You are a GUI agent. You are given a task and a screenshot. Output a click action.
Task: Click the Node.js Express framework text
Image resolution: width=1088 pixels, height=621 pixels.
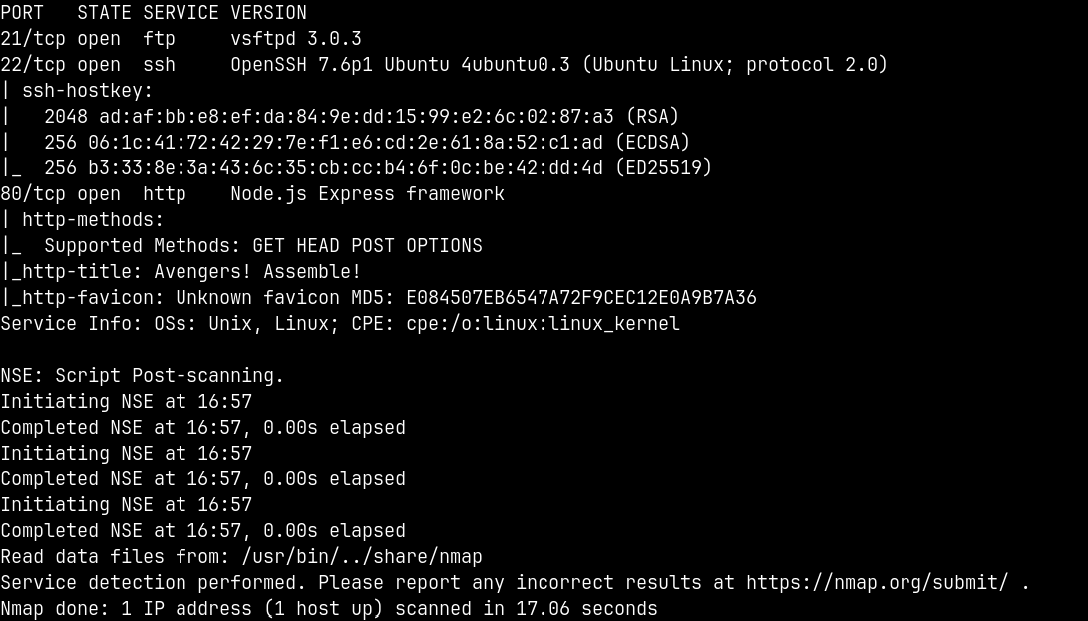pos(367,194)
